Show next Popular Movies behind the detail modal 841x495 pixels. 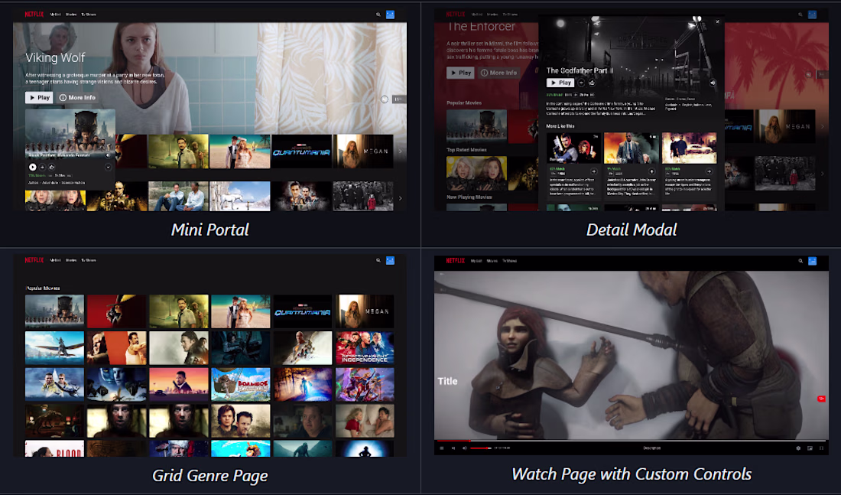(822, 127)
